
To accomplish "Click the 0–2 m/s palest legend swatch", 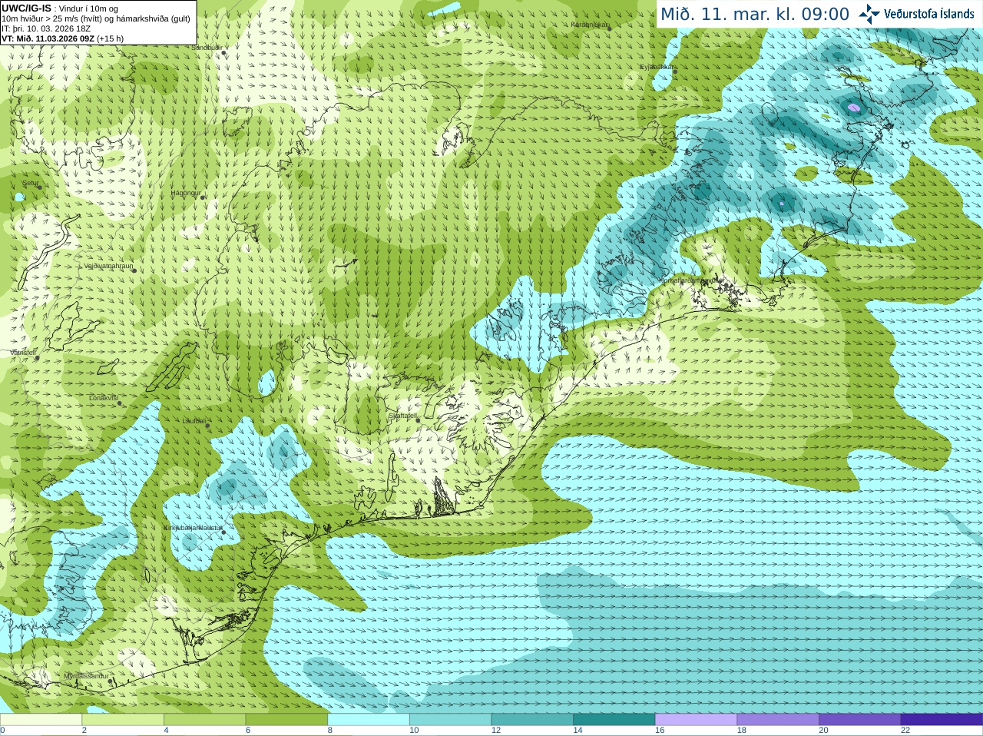I will (x=41, y=720).
